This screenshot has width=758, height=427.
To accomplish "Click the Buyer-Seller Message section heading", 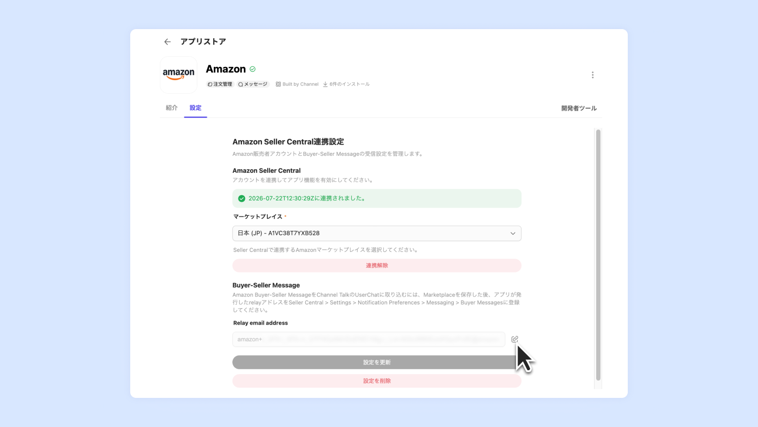I will (266, 285).
